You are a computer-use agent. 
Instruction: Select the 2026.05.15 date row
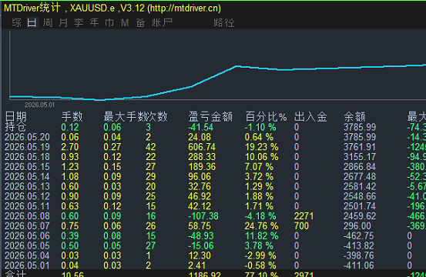pyautogui.click(x=27, y=166)
